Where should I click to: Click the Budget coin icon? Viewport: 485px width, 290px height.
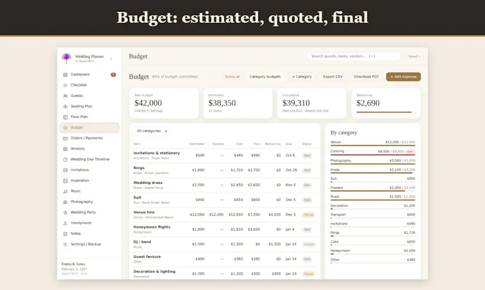pos(65,128)
